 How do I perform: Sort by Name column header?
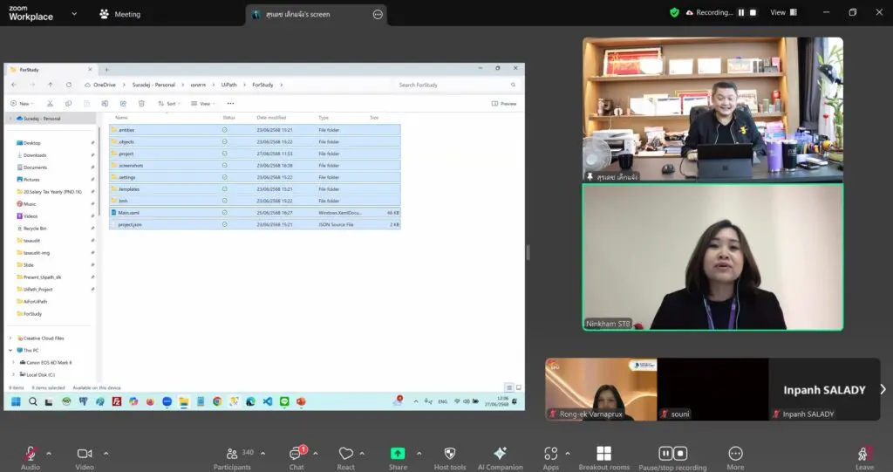pyautogui.click(x=121, y=118)
